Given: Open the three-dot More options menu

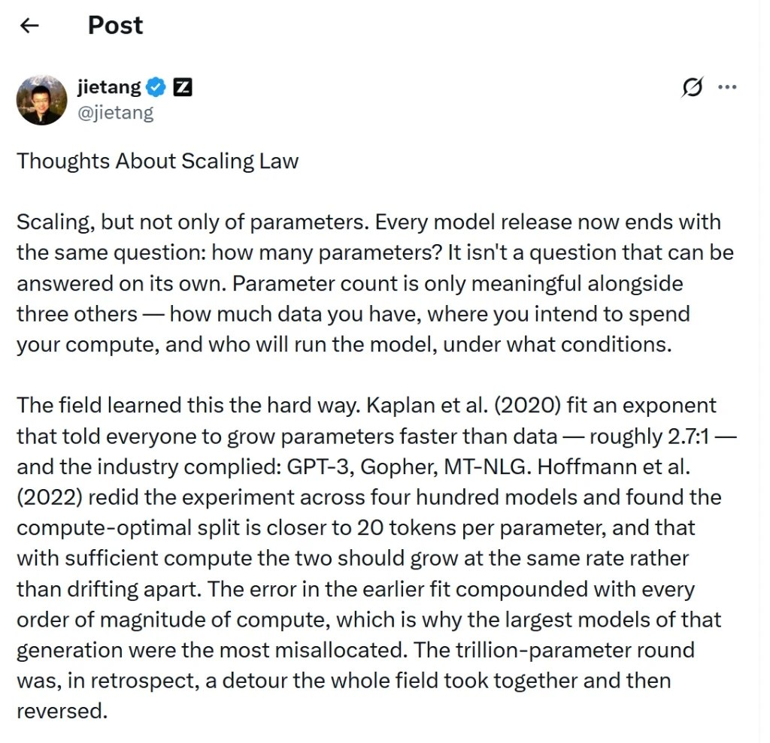Looking at the screenshot, I should [x=727, y=87].
